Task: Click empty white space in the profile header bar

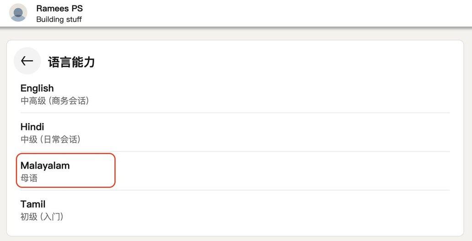Action: (x=274, y=13)
